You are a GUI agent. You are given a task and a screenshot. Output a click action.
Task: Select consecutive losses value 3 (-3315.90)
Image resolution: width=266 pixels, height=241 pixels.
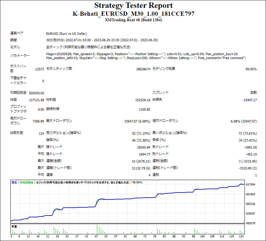pyautogui.click(x=248, y=161)
